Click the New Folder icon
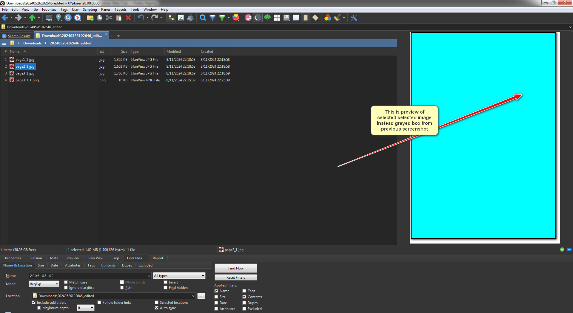Viewport: 573px width, 313px height. [x=90, y=18]
